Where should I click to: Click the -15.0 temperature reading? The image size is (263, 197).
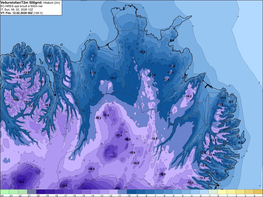(47, 105)
